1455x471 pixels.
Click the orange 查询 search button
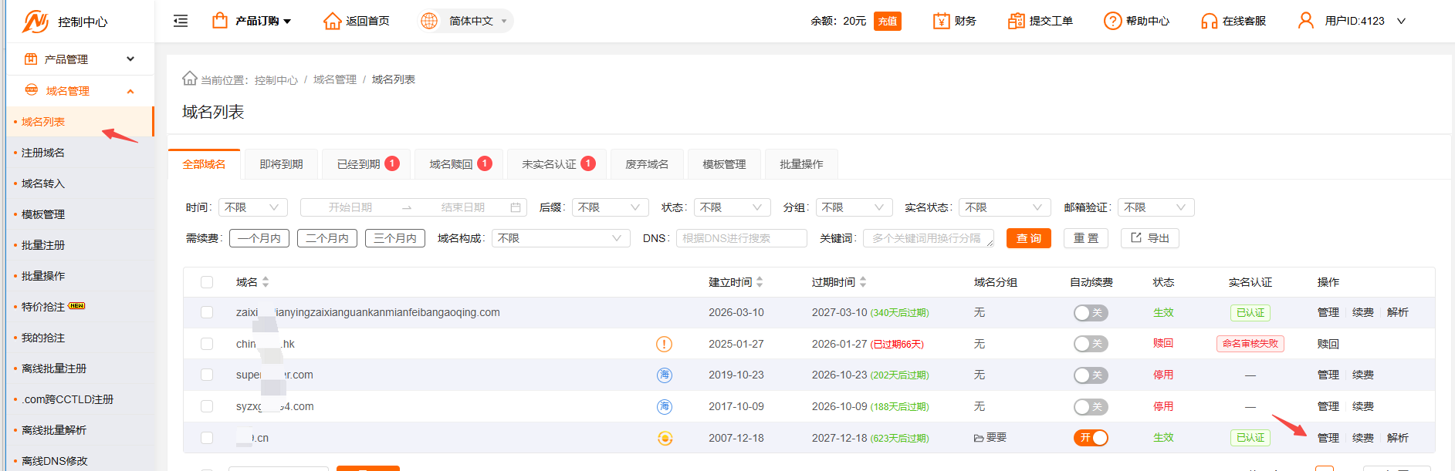point(1028,238)
